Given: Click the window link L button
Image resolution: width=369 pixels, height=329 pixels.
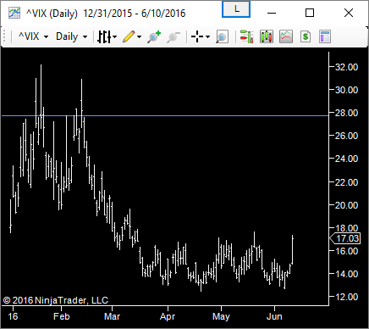Looking at the screenshot, I should point(236,9).
